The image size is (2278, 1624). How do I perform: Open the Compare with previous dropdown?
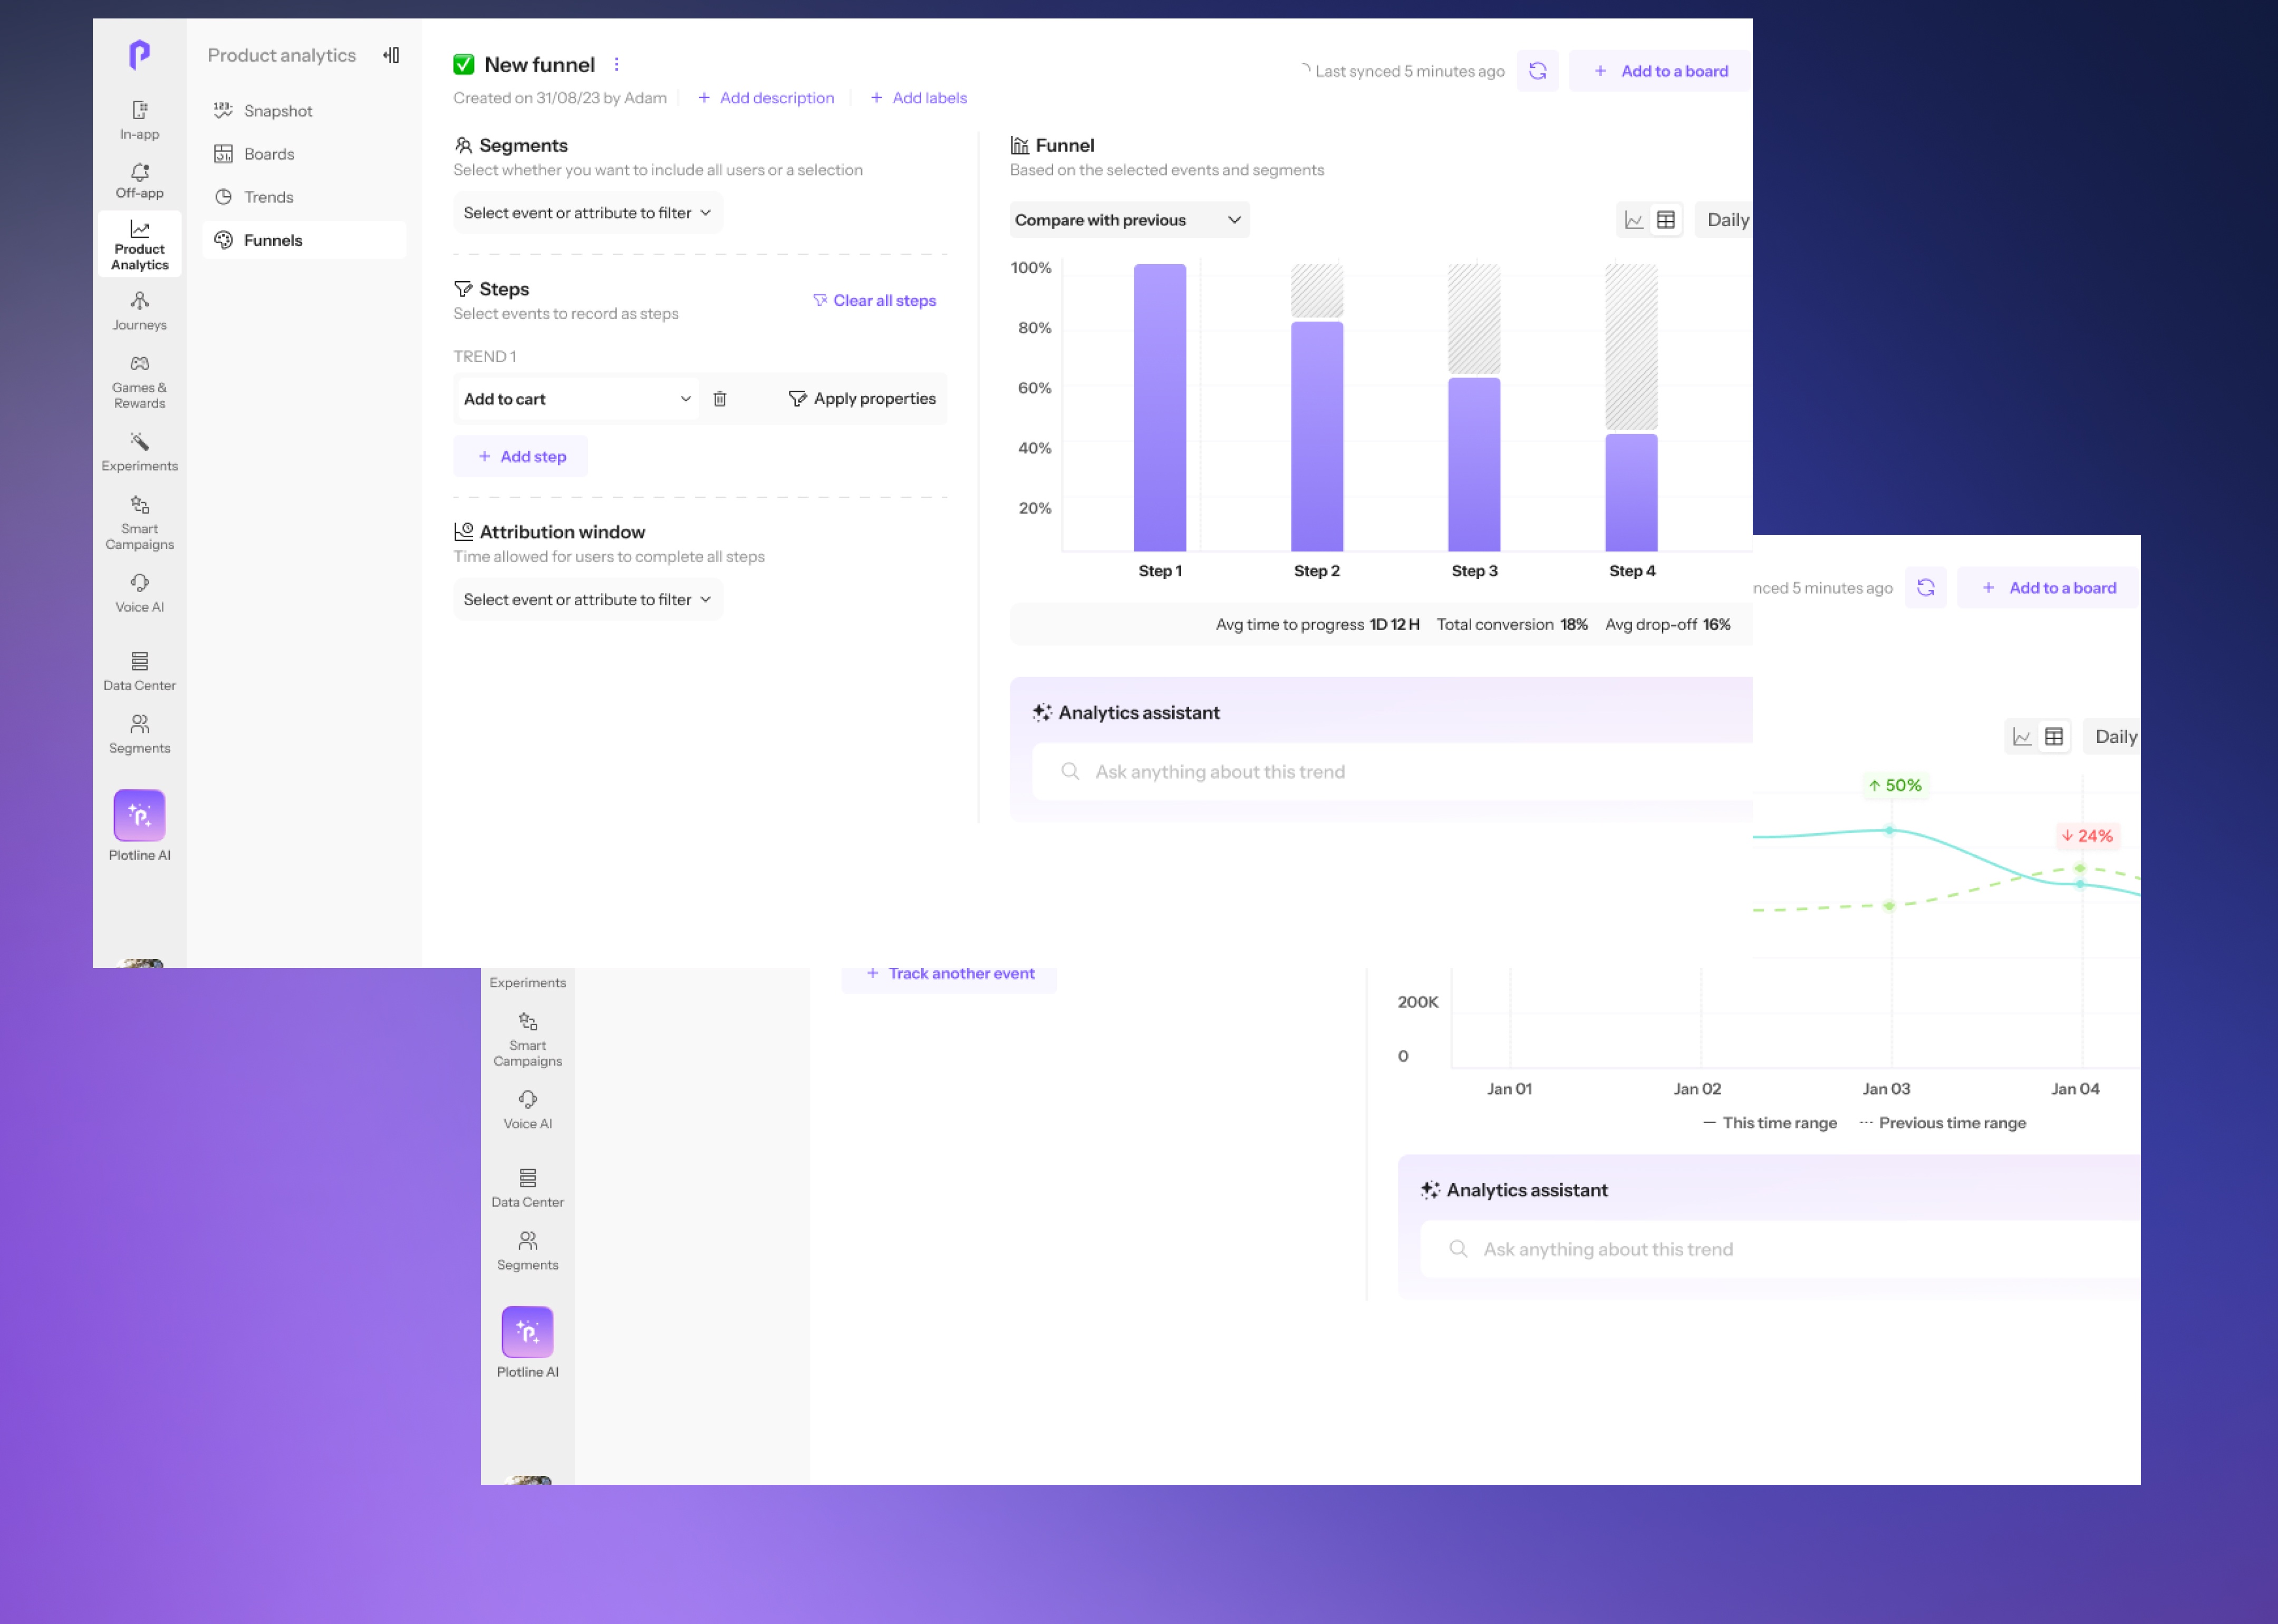[1129, 219]
